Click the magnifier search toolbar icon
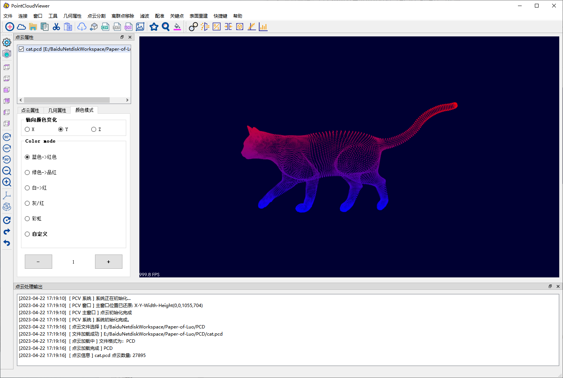The image size is (563, 378). tap(166, 27)
